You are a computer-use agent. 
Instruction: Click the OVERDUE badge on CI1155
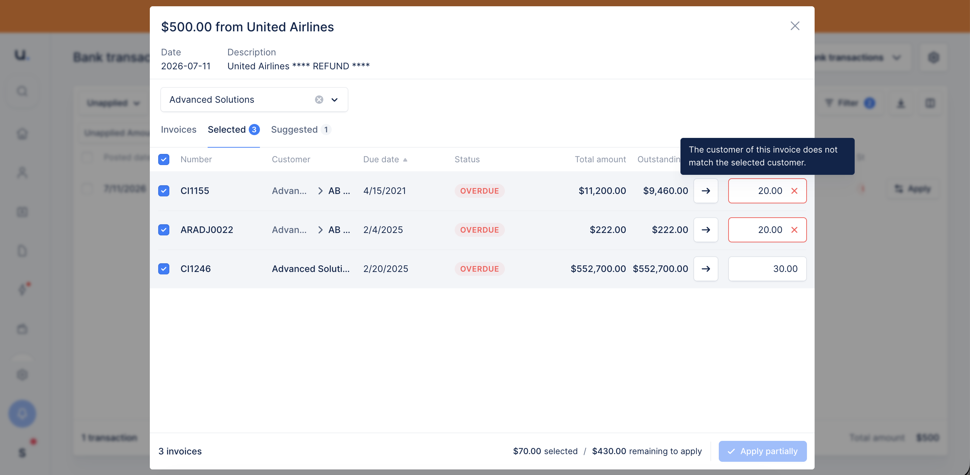coord(479,191)
